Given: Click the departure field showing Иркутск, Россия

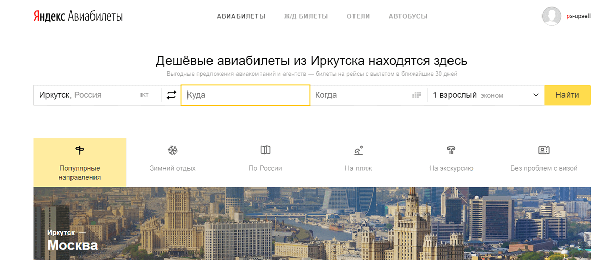Looking at the screenshot, I should 97,95.
